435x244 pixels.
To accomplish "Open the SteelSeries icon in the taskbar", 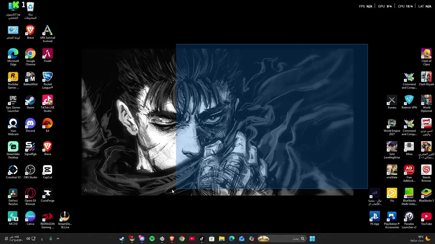I will pyautogui.click(x=162, y=239).
